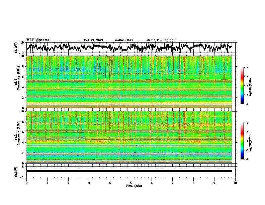
Task: Click the ch.2 spectrogram panel
Action: pyautogui.click(x=129, y=137)
